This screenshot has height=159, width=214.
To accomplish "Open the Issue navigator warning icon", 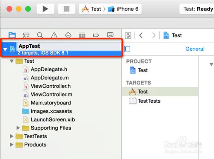I will (54, 35).
